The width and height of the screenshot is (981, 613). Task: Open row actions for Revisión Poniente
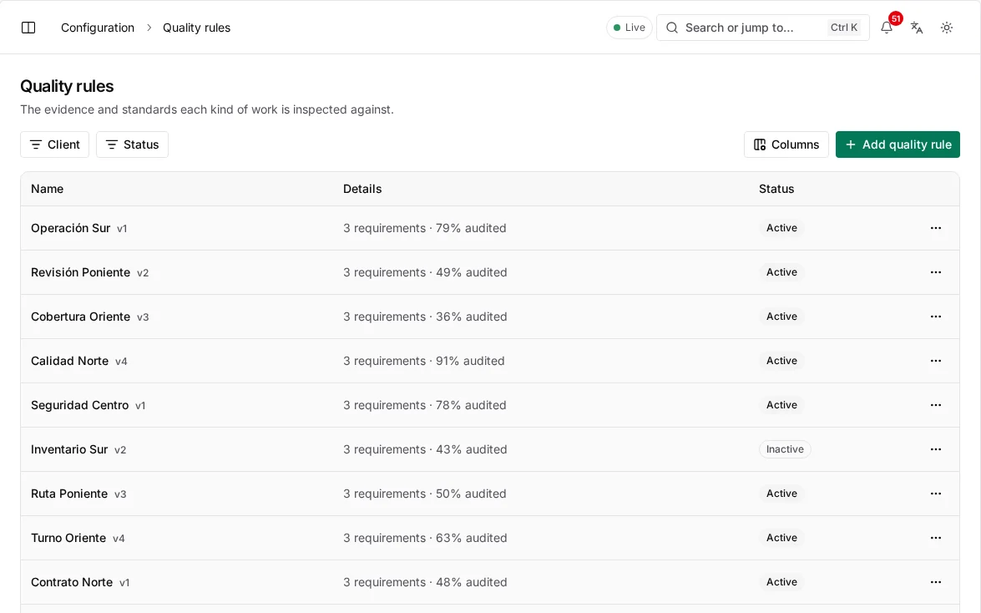(x=935, y=272)
